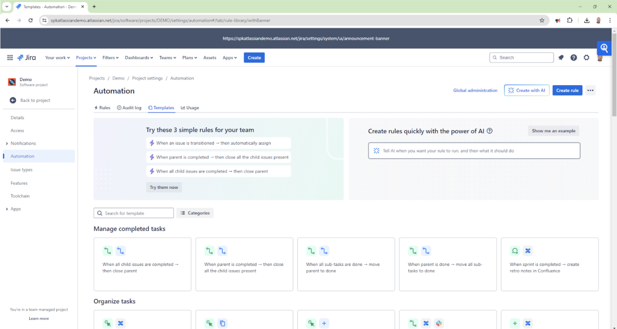View site information icon in address bar

[x=44, y=21]
